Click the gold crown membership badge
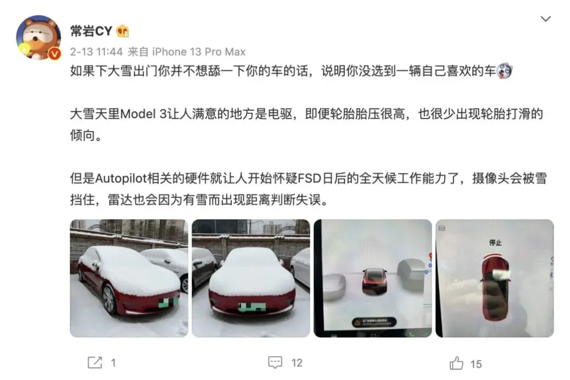The height and width of the screenshot is (380, 570). tap(123, 32)
